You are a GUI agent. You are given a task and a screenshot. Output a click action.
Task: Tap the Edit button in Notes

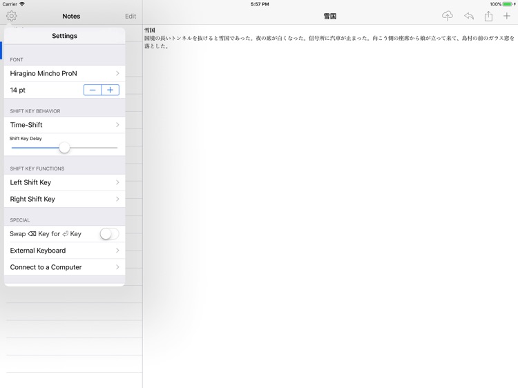[131, 16]
